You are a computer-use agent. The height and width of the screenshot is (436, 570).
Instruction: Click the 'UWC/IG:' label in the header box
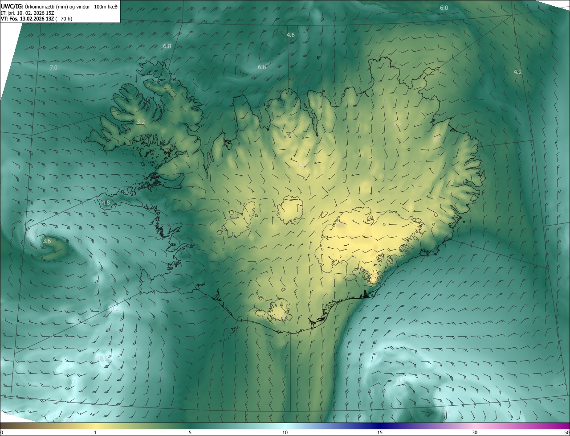[12, 6]
